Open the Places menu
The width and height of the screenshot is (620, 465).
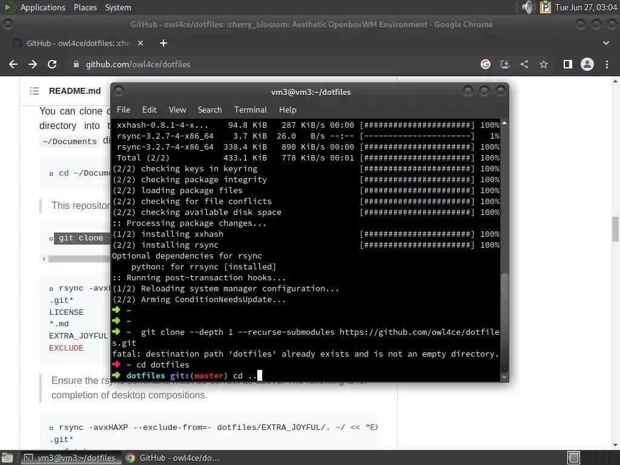(x=85, y=7)
